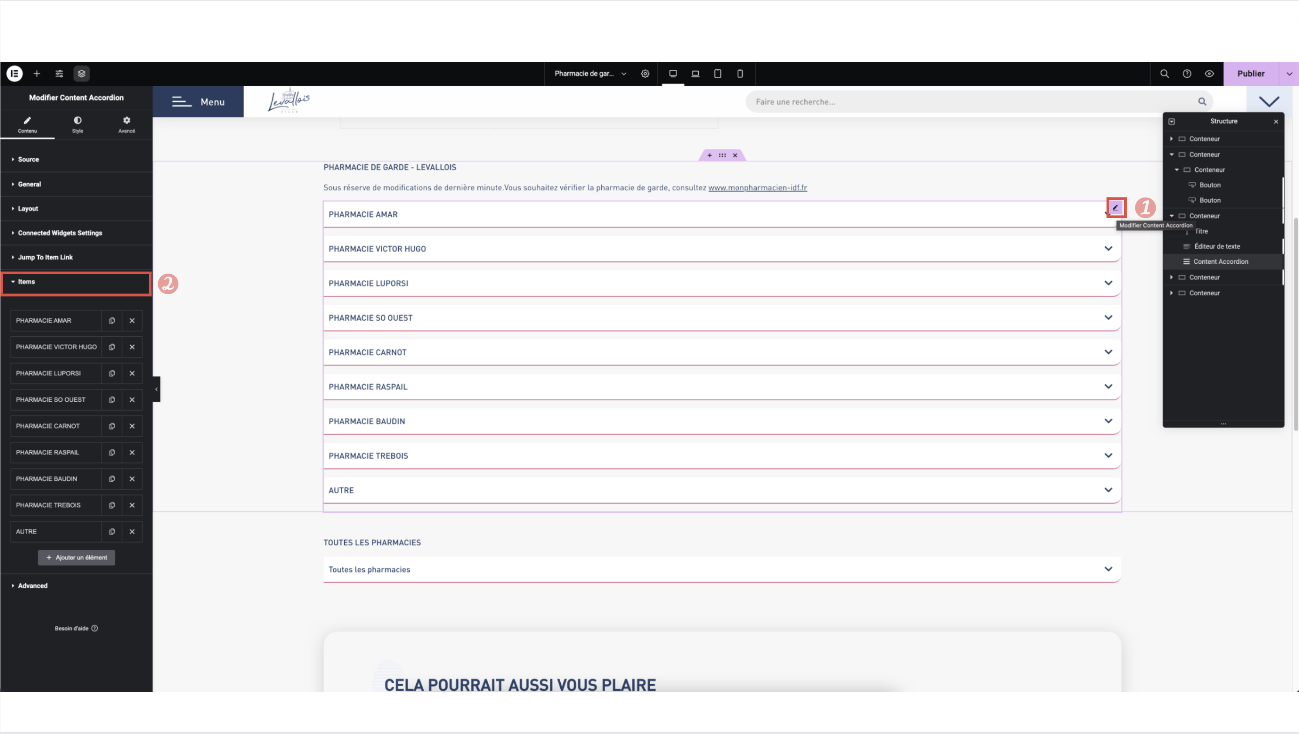The height and width of the screenshot is (734, 1299).
Task: Click the Elementor logo menu icon
Action: (x=14, y=74)
